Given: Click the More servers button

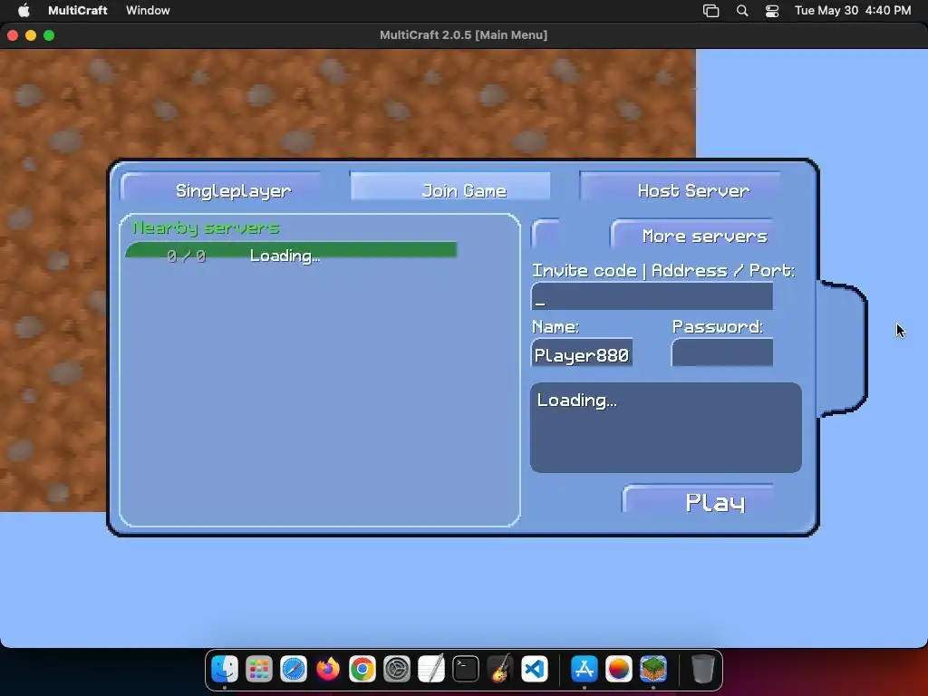Looking at the screenshot, I should pos(691,235).
